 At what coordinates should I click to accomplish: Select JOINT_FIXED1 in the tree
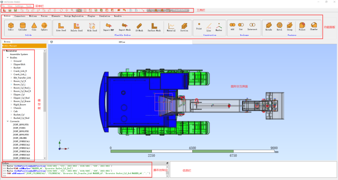[x=19, y=128]
